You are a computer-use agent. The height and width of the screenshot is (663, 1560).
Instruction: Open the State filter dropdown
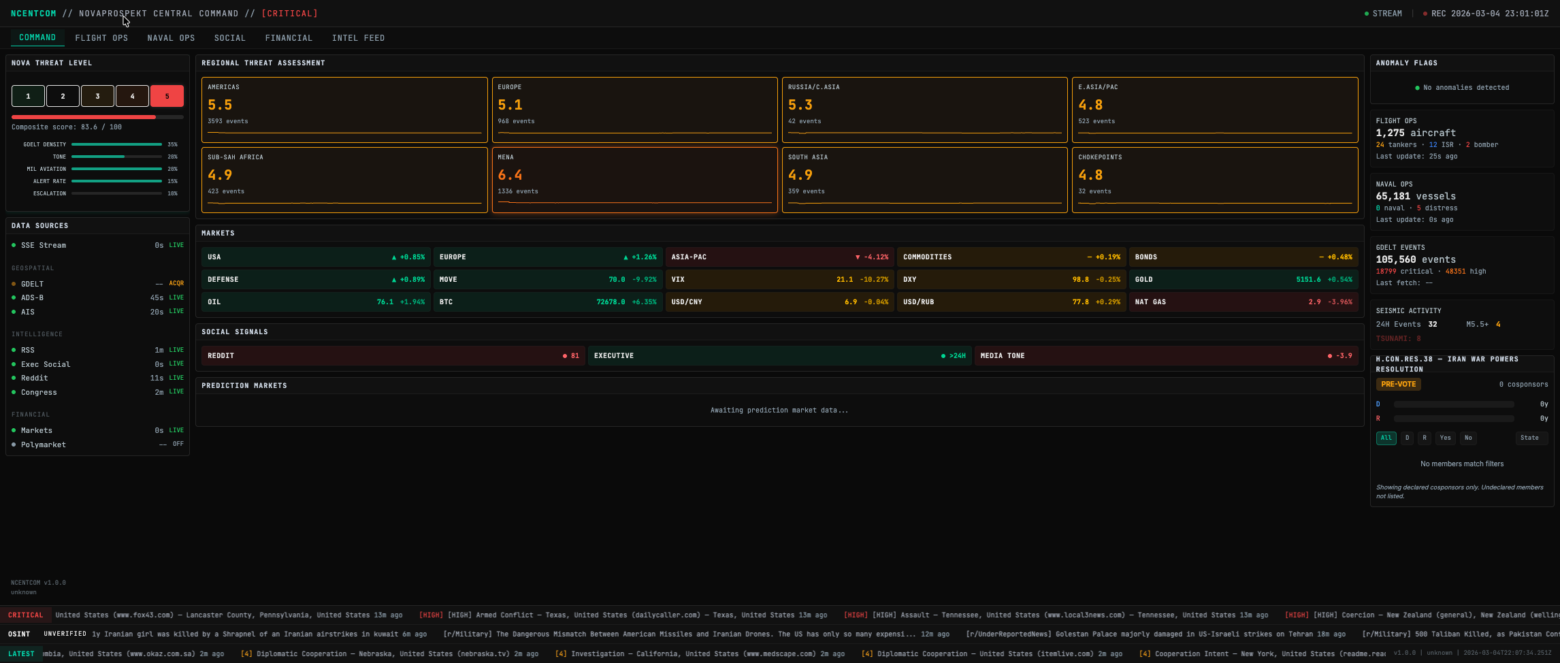(x=1531, y=438)
